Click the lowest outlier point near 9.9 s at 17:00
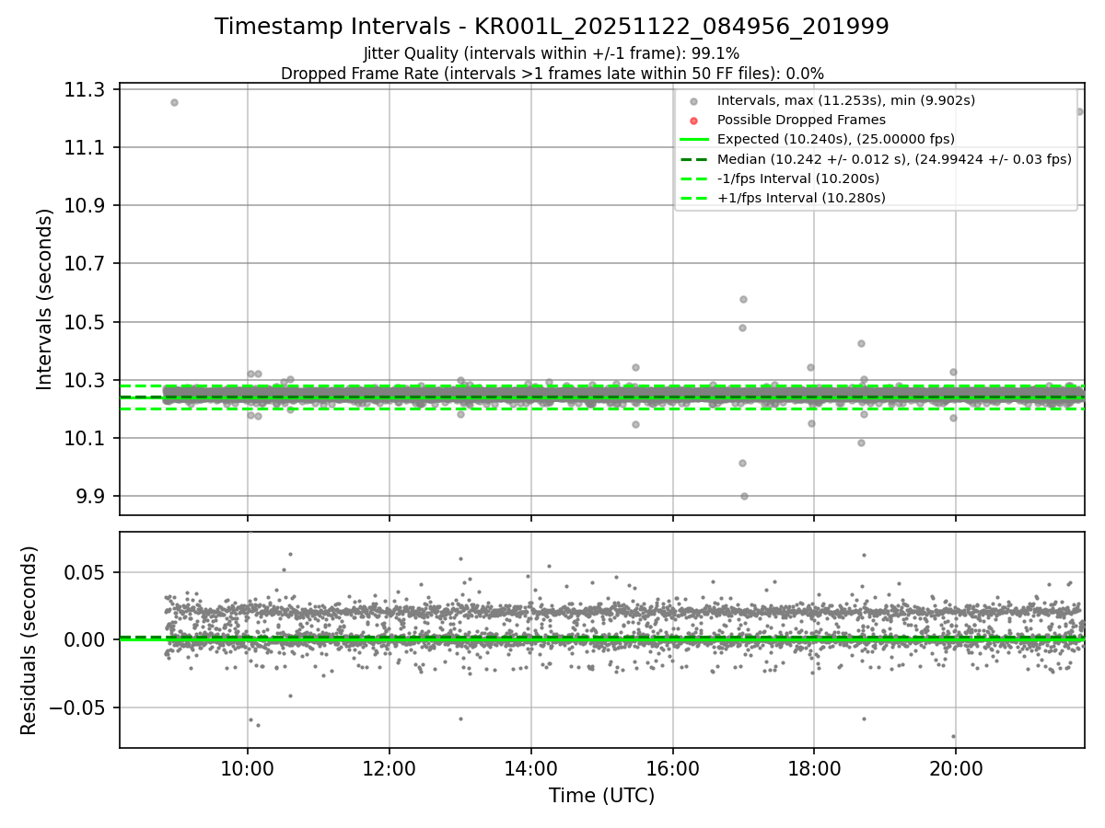This screenshot has width=1105, height=828. pyautogui.click(x=744, y=496)
